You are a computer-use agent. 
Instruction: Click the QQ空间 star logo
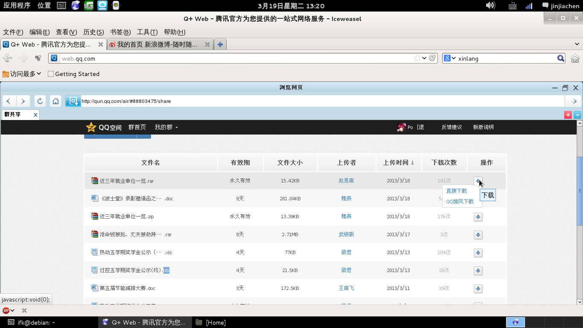[91, 127]
